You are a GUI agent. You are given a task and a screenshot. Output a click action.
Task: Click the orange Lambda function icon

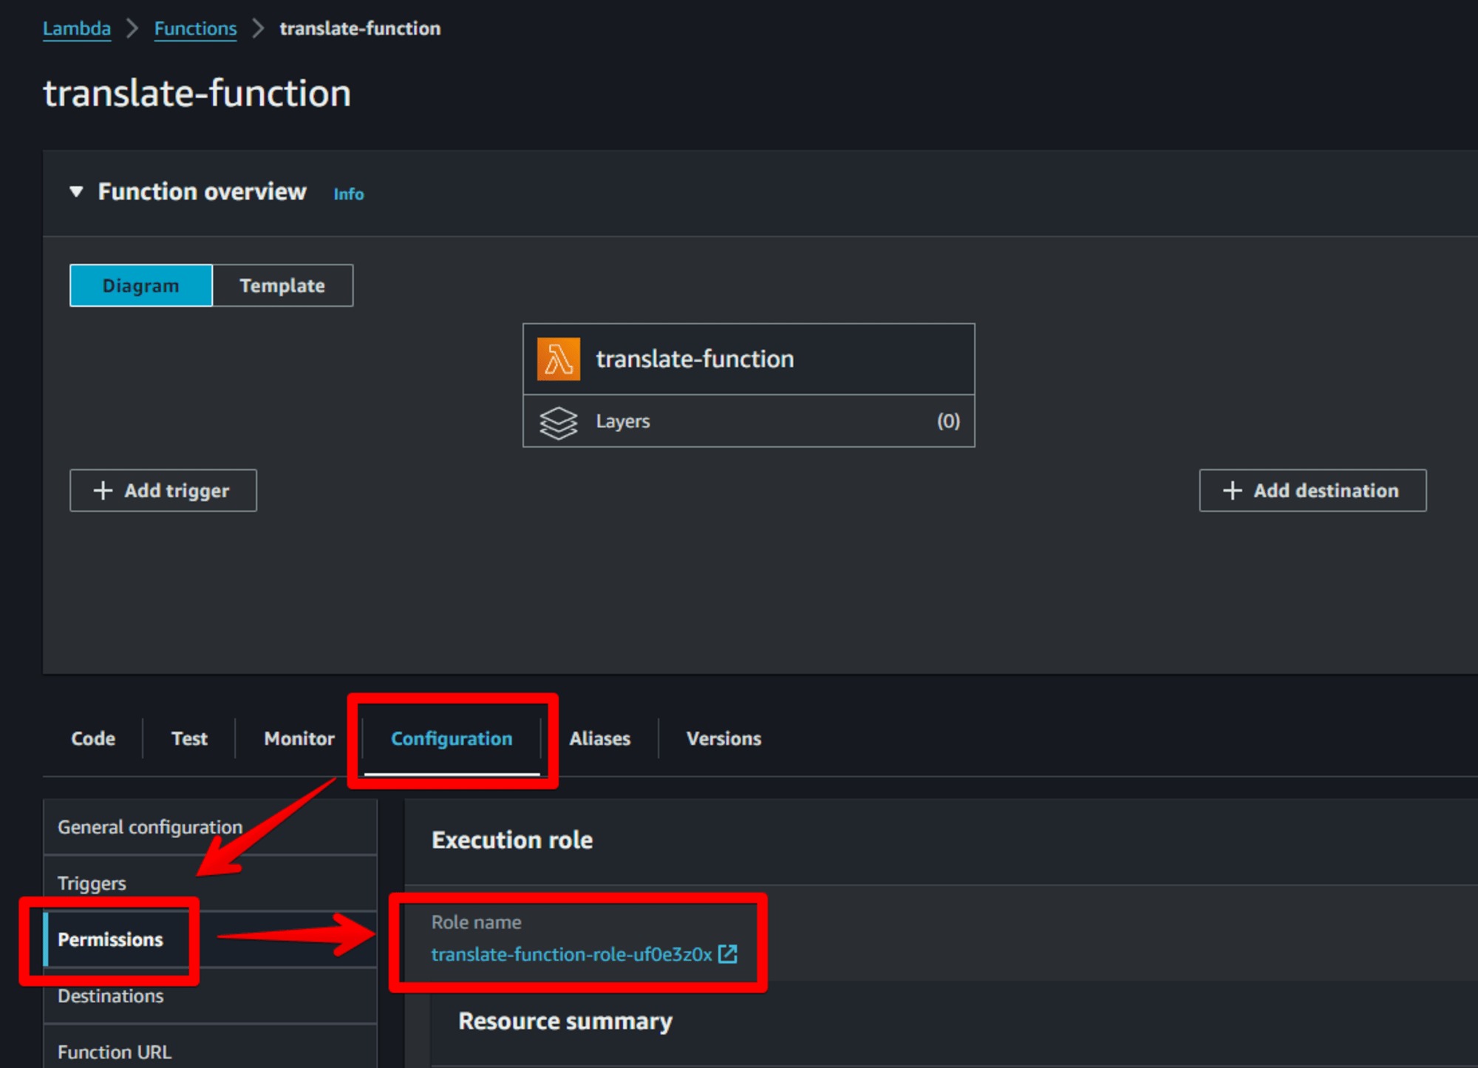(x=558, y=358)
